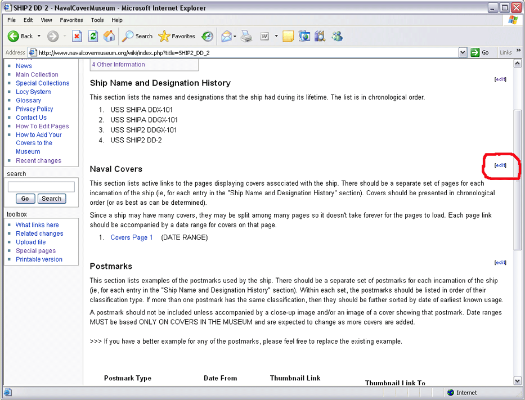
Task: Click the Messenger toolbar icon
Action: [337, 37]
